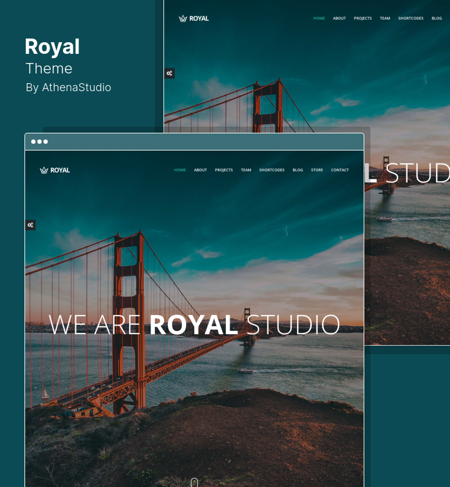The height and width of the screenshot is (487, 450).
Task: Open PROJECTS in back window navigation
Action: [x=362, y=18]
